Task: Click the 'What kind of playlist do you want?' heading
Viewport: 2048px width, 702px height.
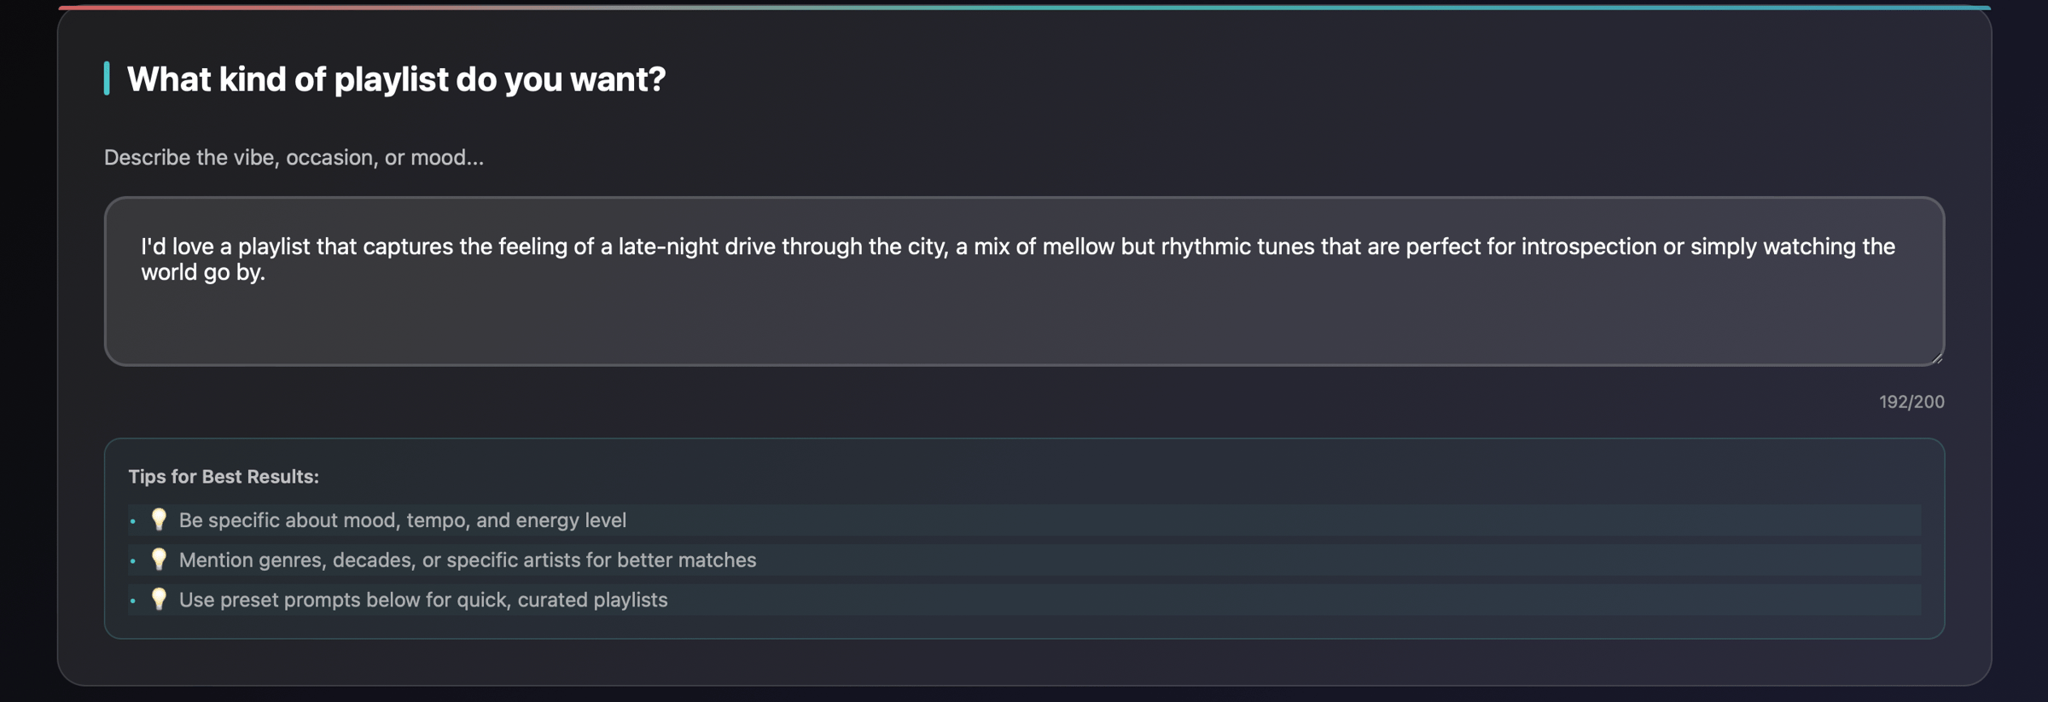Action: click(396, 79)
